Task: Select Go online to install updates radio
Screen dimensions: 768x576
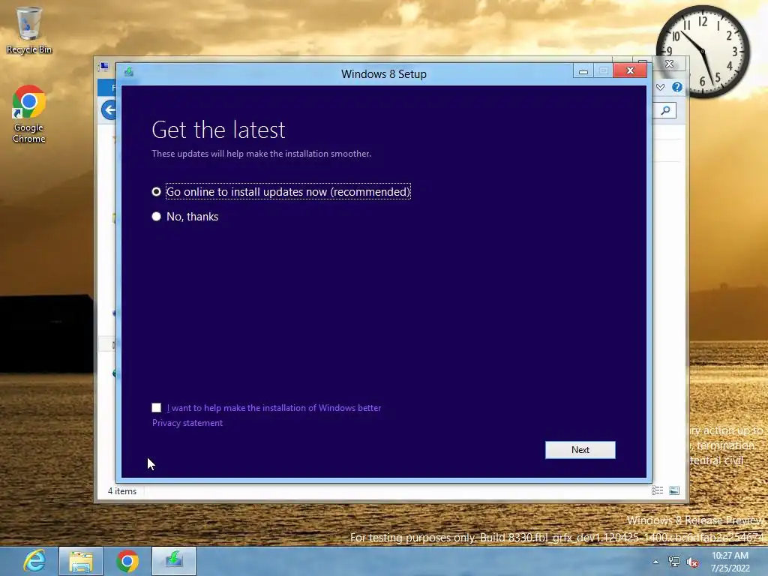Action: coord(156,191)
